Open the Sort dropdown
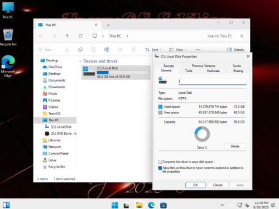The image size is (279, 209). pyautogui.click(x=153, y=50)
